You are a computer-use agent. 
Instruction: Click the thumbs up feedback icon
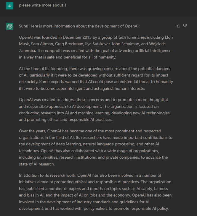pyautogui.click(x=178, y=26)
